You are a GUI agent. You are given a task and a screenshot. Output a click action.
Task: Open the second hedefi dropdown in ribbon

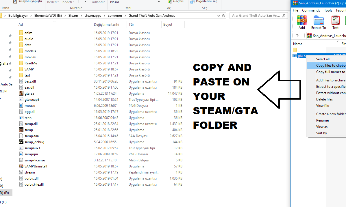pyautogui.click(x=69, y=2)
